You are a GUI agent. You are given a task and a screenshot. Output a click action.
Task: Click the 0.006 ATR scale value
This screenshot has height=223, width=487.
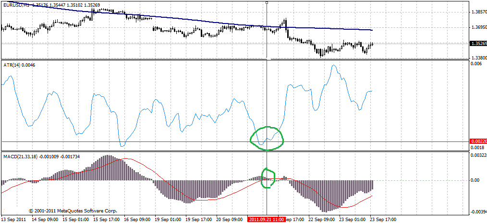click(x=475, y=65)
